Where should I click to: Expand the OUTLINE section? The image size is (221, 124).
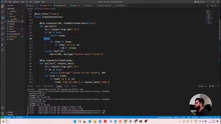(10, 112)
